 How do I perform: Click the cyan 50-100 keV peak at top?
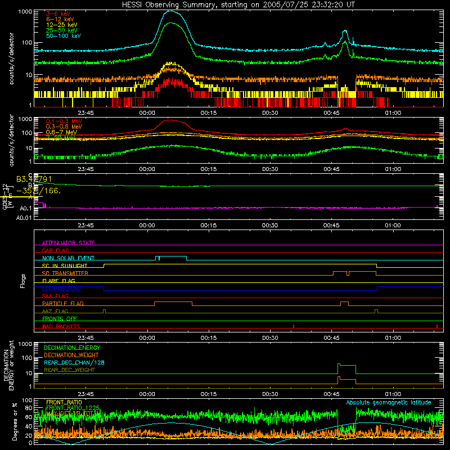pos(171,11)
